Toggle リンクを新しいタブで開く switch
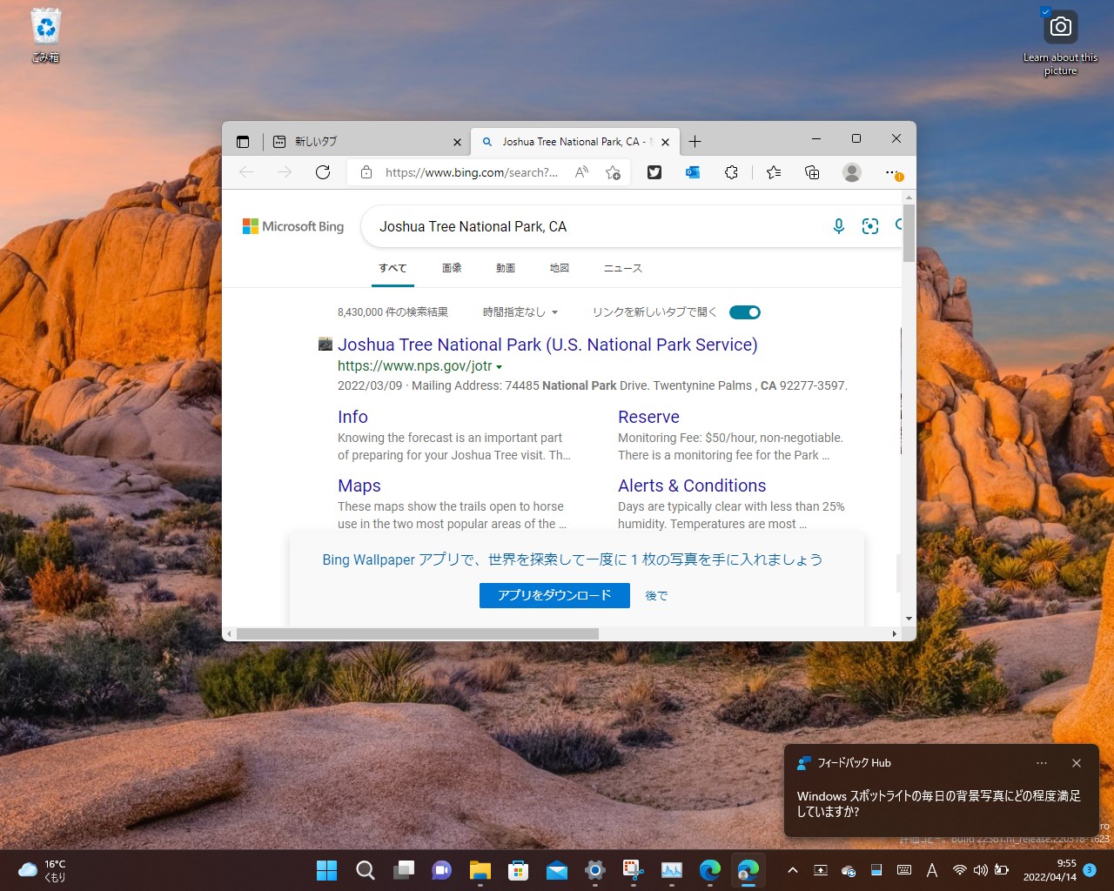This screenshot has height=891, width=1114. point(744,312)
